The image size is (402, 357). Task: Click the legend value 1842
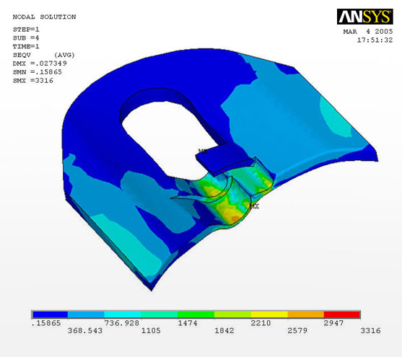(224, 331)
